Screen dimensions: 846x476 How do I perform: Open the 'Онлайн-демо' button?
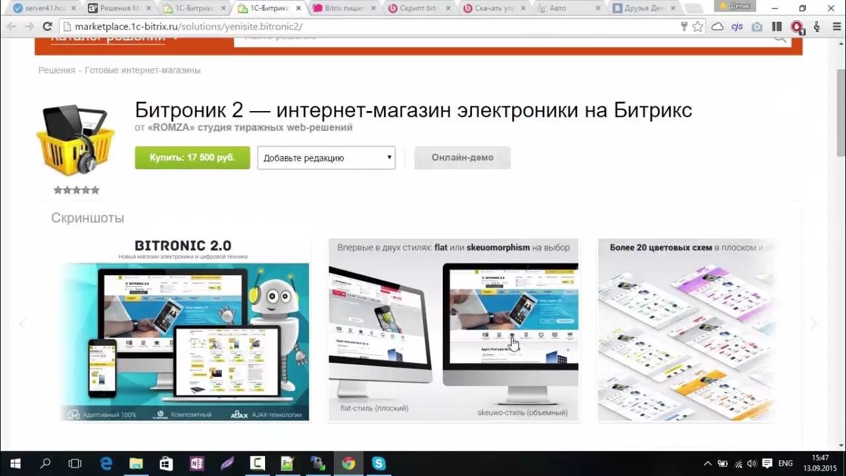(x=463, y=158)
